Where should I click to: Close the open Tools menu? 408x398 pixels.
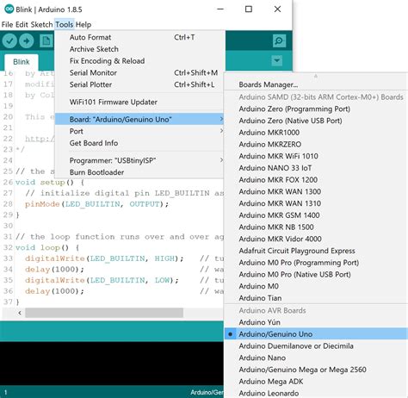65,24
